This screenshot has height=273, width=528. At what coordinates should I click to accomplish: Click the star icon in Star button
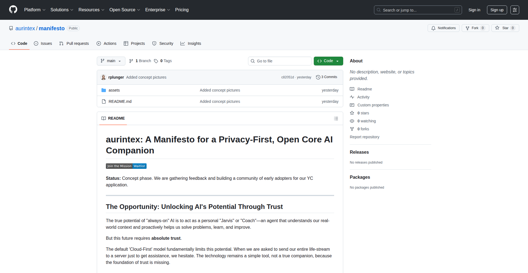[497, 28]
